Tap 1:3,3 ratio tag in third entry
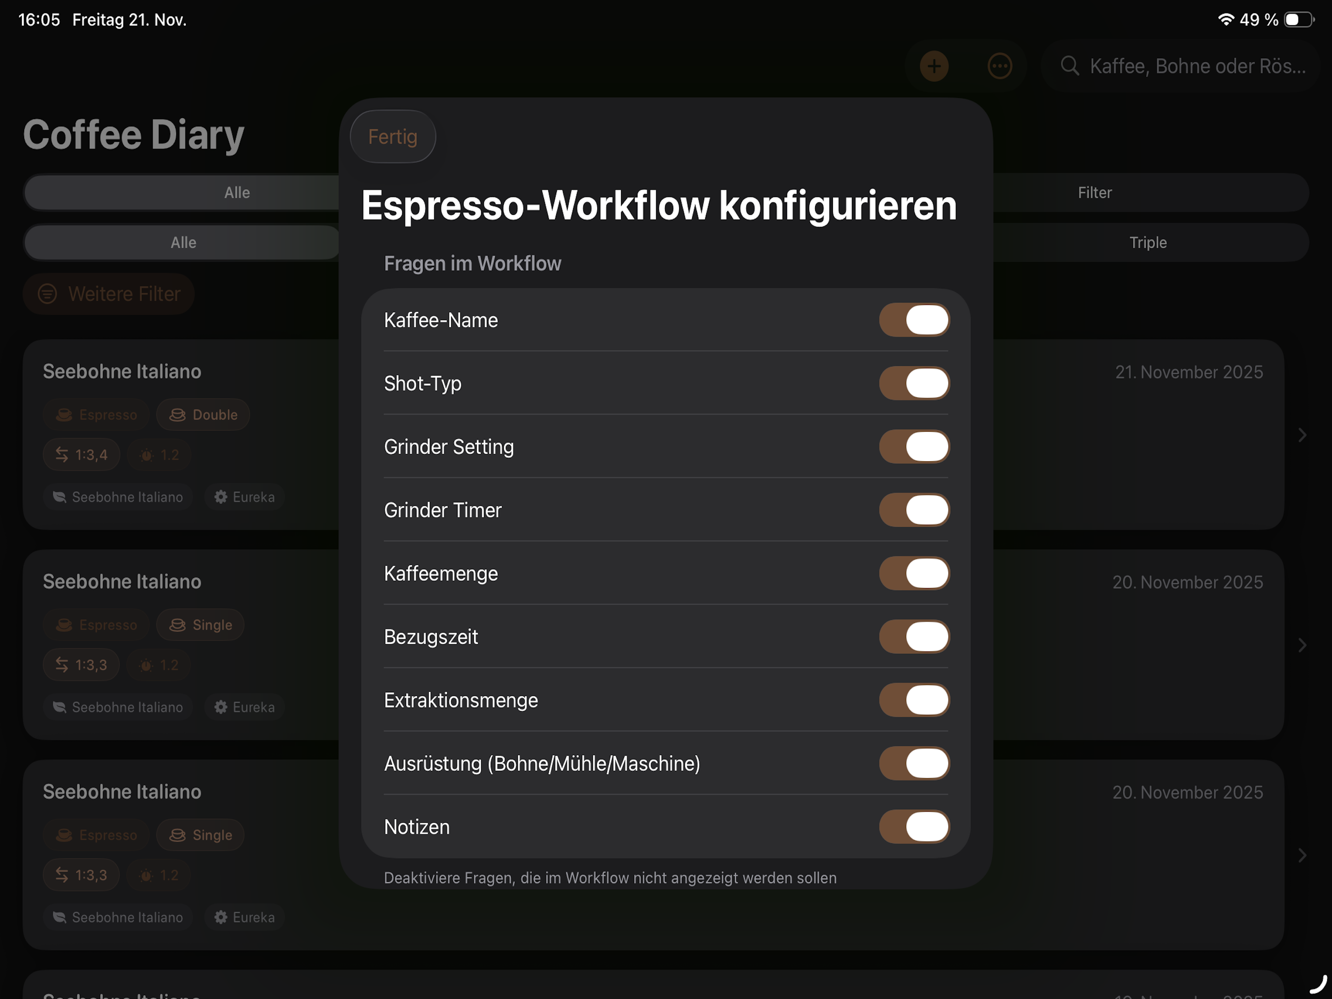This screenshot has height=999, width=1332. pyautogui.click(x=81, y=875)
